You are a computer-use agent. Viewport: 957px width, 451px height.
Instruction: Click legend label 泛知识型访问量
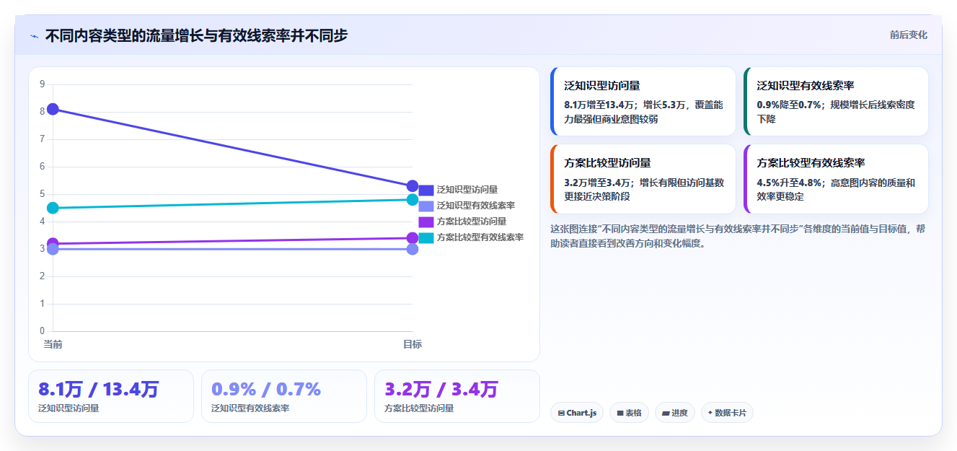click(467, 190)
